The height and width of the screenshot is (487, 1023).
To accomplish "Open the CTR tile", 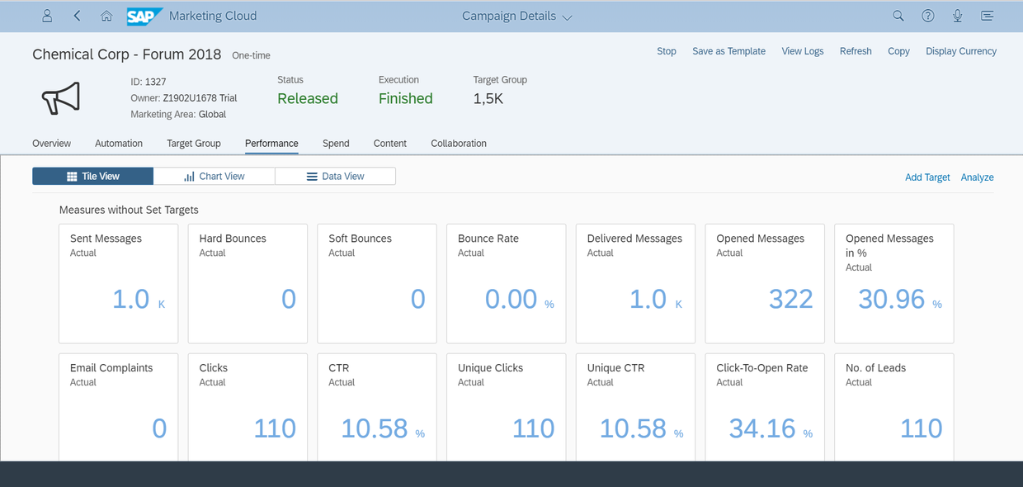I will pyautogui.click(x=377, y=407).
